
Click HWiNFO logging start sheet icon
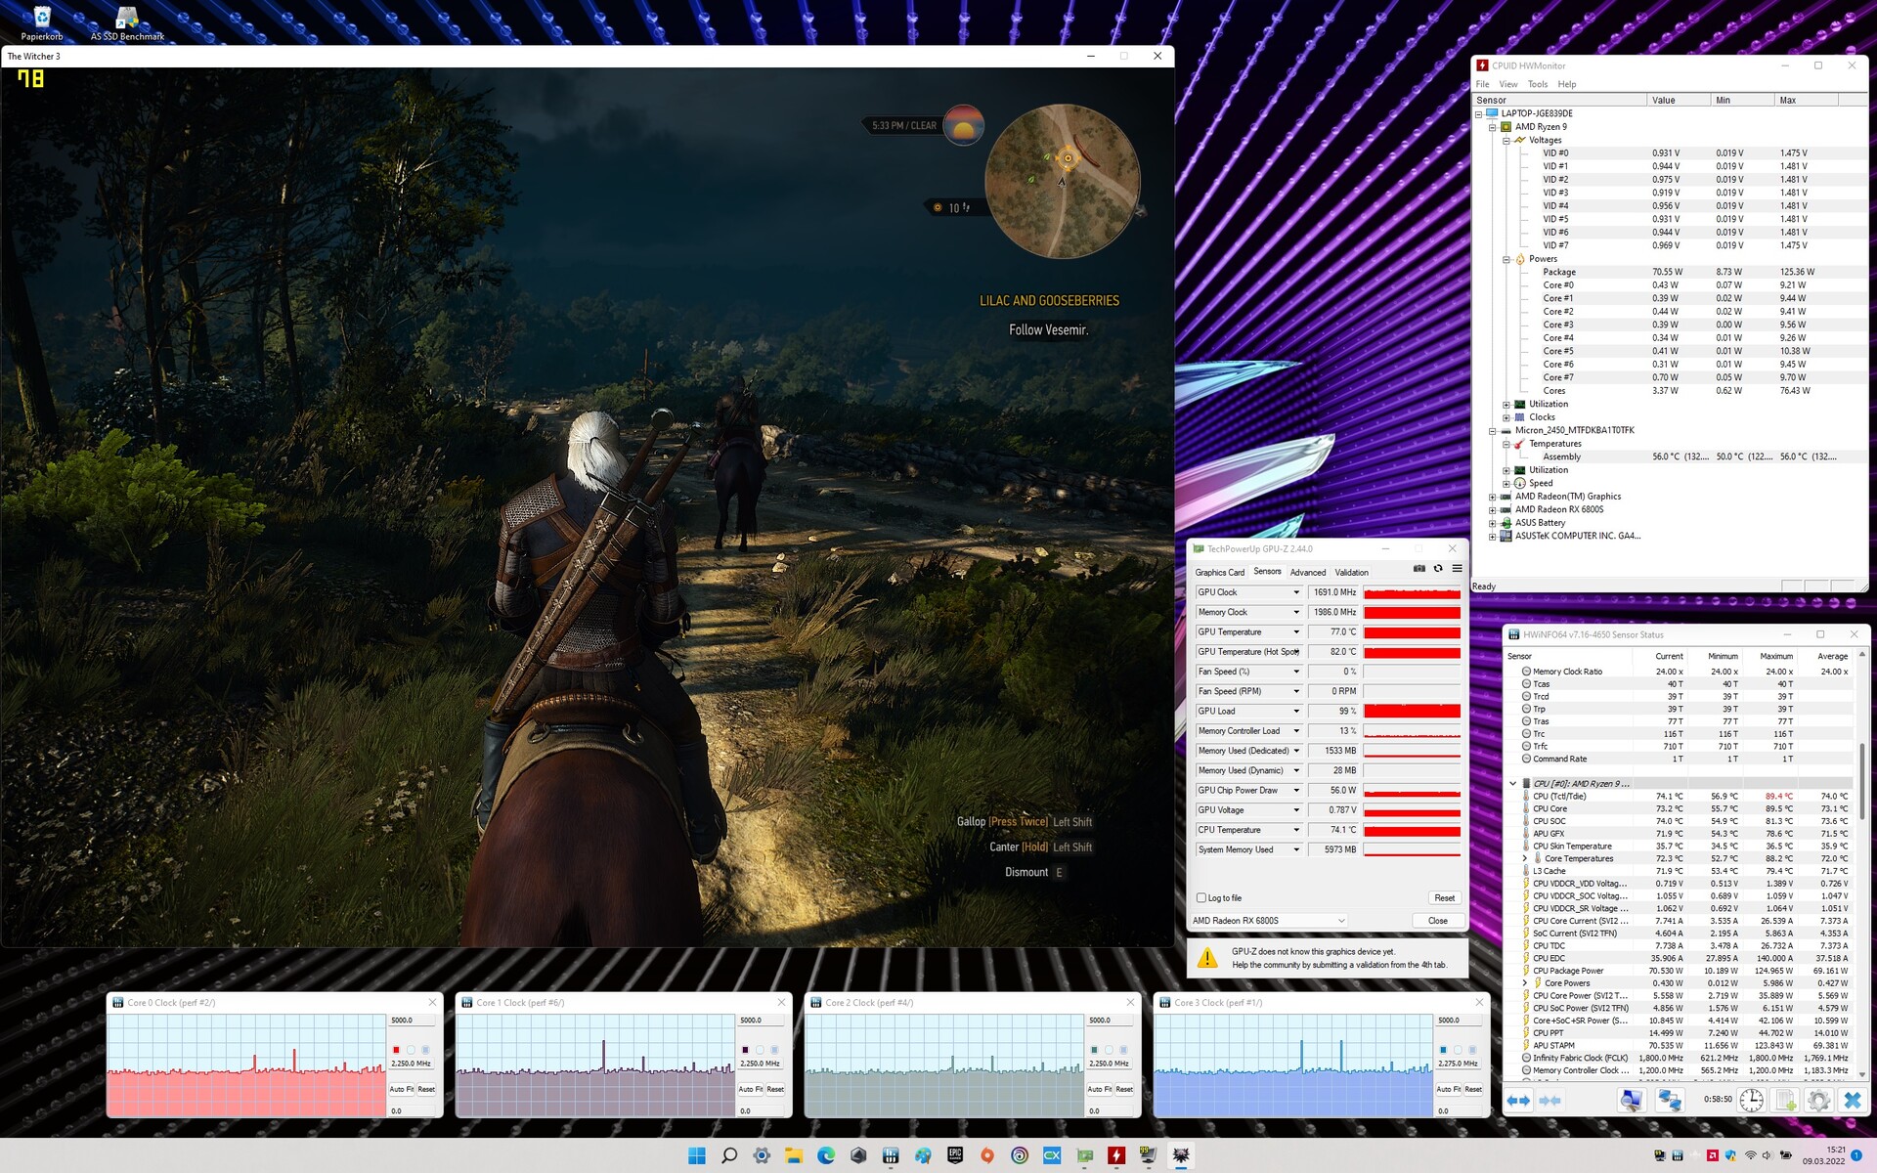pos(1785,1101)
